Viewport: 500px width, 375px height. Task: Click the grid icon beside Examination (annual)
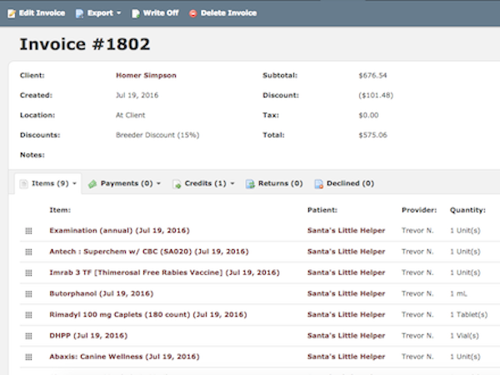pyautogui.click(x=28, y=230)
